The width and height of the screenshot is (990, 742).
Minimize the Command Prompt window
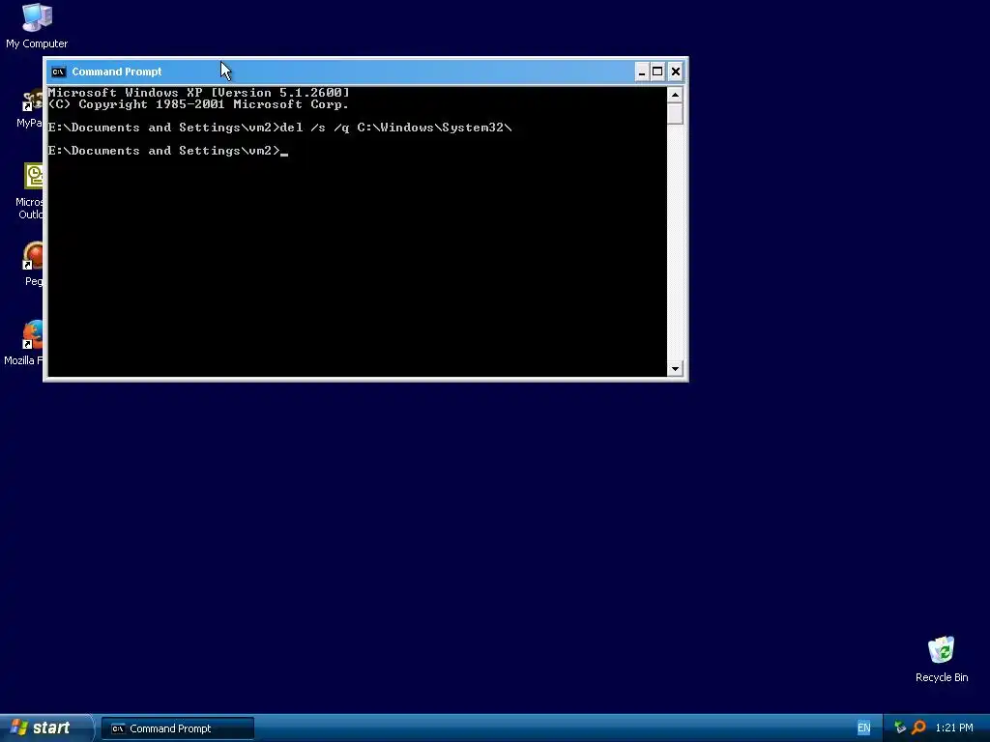point(642,71)
